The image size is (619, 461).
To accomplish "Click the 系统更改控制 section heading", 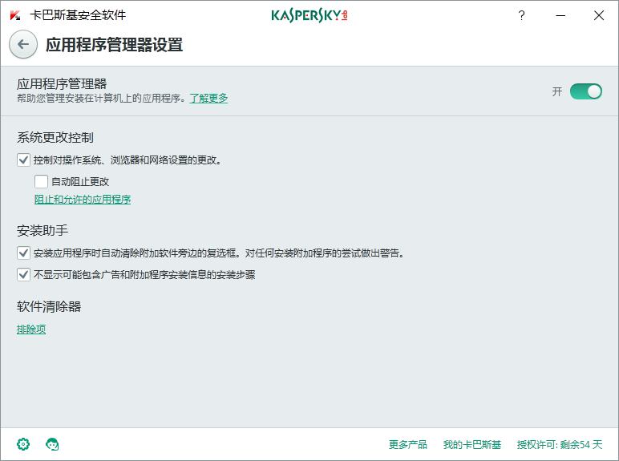I will click(55, 137).
